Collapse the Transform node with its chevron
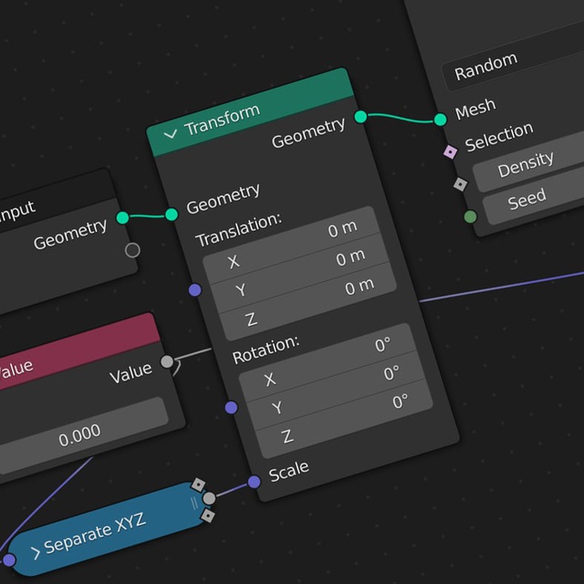584x584 pixels. (x=171, y=134)
